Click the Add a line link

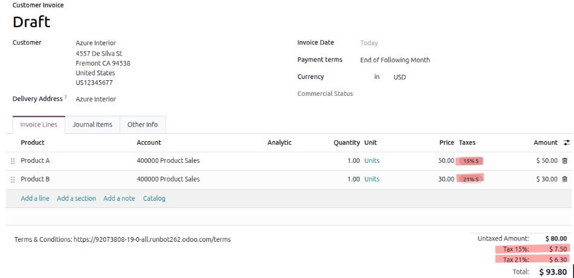coord(35,198)
